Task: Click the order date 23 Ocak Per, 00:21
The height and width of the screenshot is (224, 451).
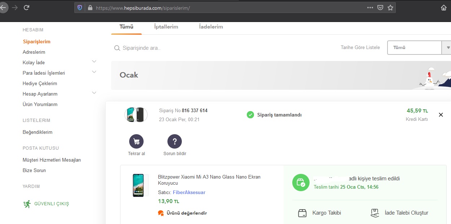Action: tap(179, 120)
